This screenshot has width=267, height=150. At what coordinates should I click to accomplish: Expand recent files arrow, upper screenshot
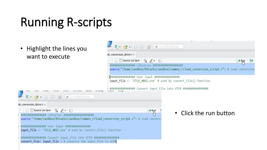click(x=130, y=47)
